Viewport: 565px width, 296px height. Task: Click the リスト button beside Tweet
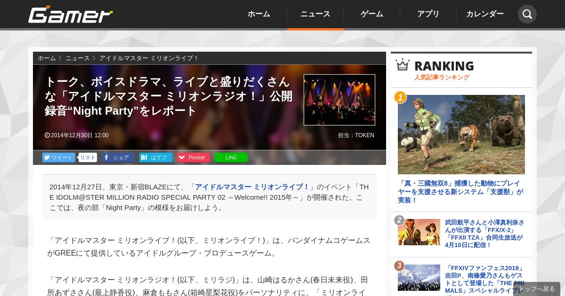(88, 157)
